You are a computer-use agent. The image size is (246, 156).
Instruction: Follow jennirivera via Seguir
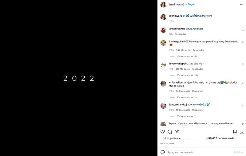click(192, 4)
